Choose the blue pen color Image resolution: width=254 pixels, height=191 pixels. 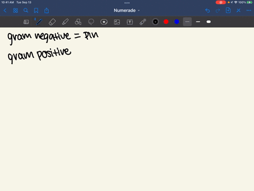(177, 22)
